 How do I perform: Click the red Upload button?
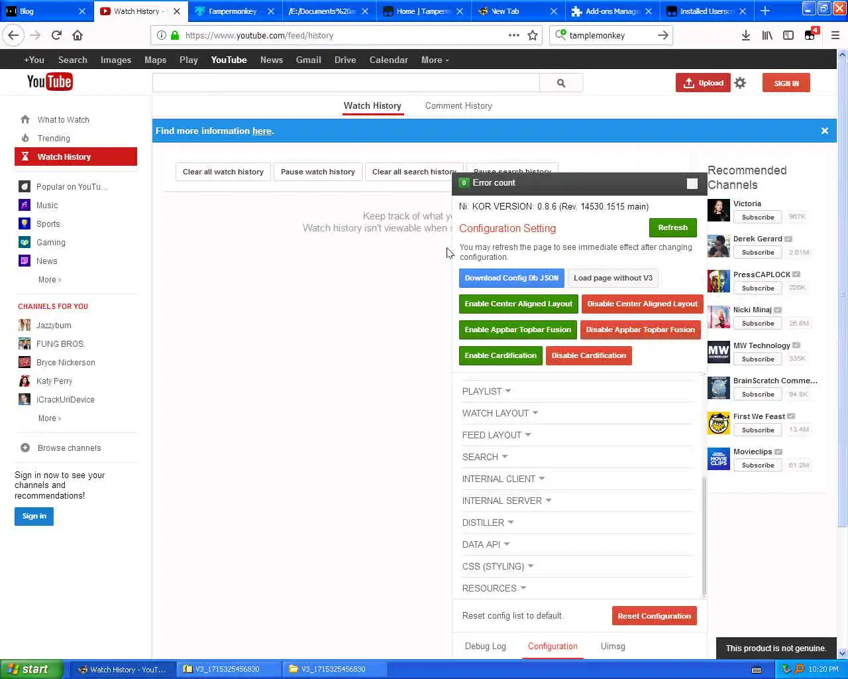[x=703, y=83]
